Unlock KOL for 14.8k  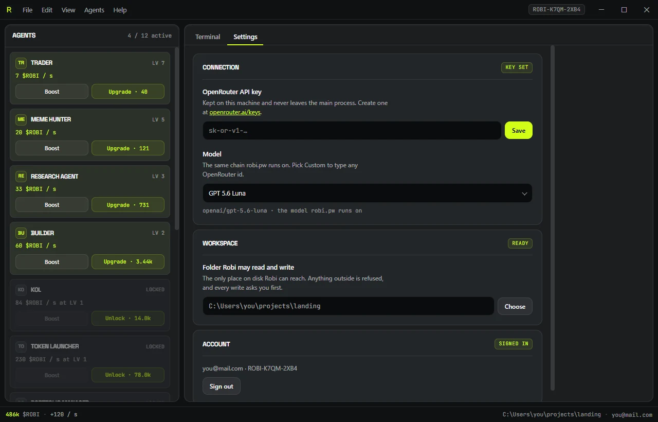click(x=128, y=318)
